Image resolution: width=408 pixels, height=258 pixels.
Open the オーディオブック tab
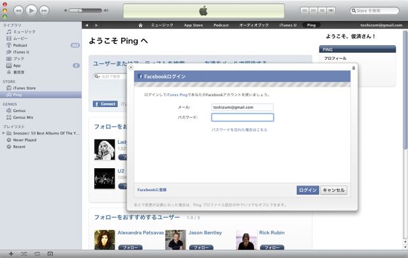pos(254,25)
